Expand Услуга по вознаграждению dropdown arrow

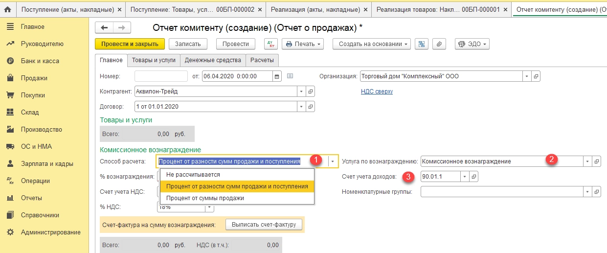[587, 161]
